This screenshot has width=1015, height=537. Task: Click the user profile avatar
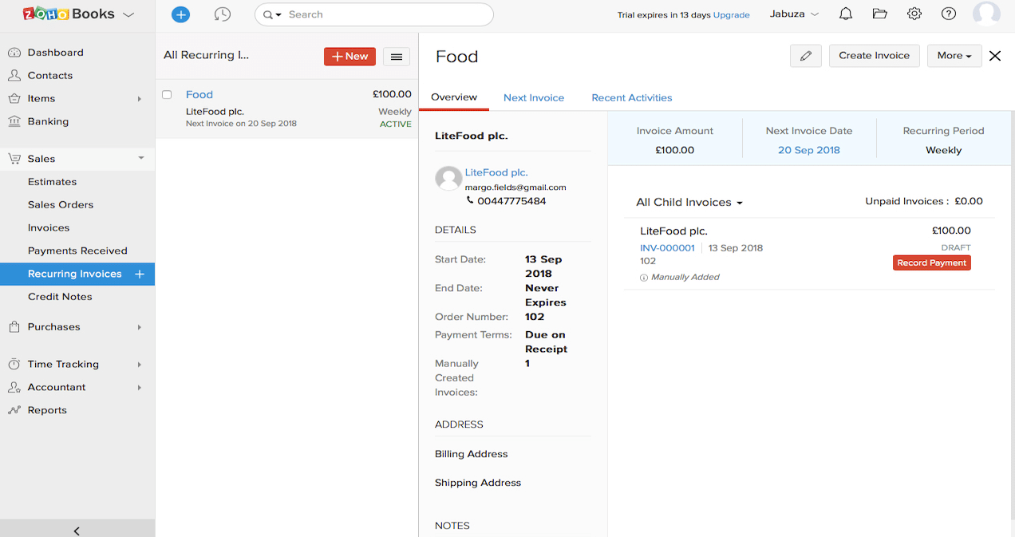click(986, 14)
